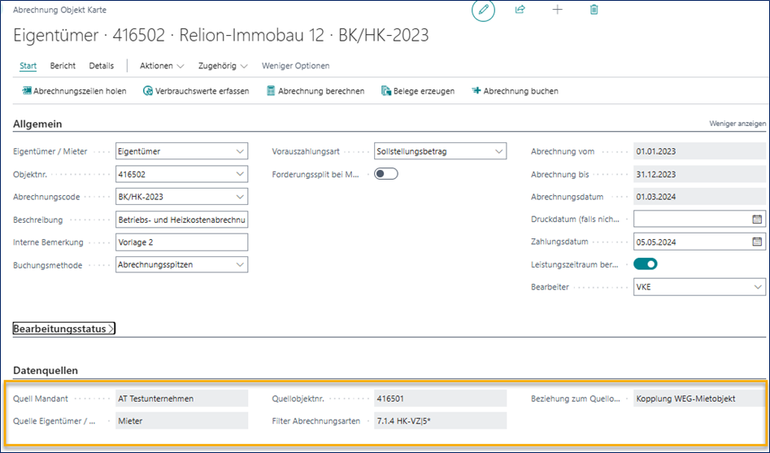Screen dimensions: 770x453
Task: Switch to Bericht tab
Action: pos(63,66)
